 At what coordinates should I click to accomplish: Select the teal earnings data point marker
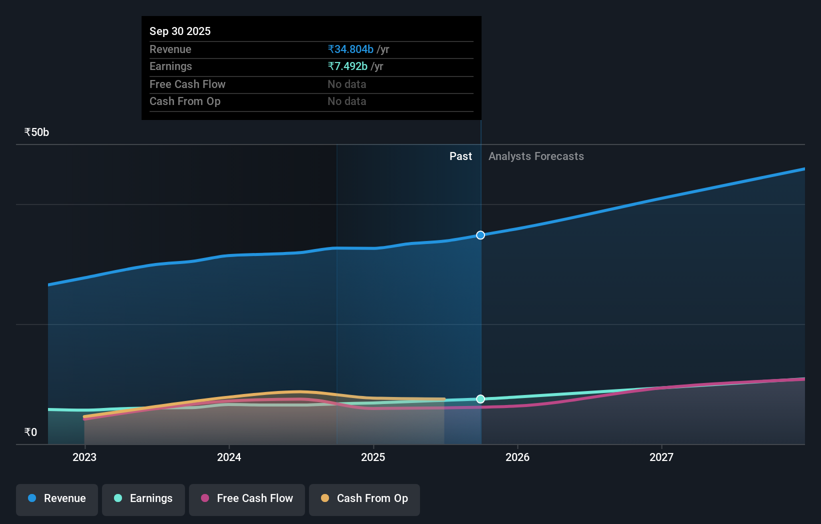pyautogui.click(x=480, y=399)
